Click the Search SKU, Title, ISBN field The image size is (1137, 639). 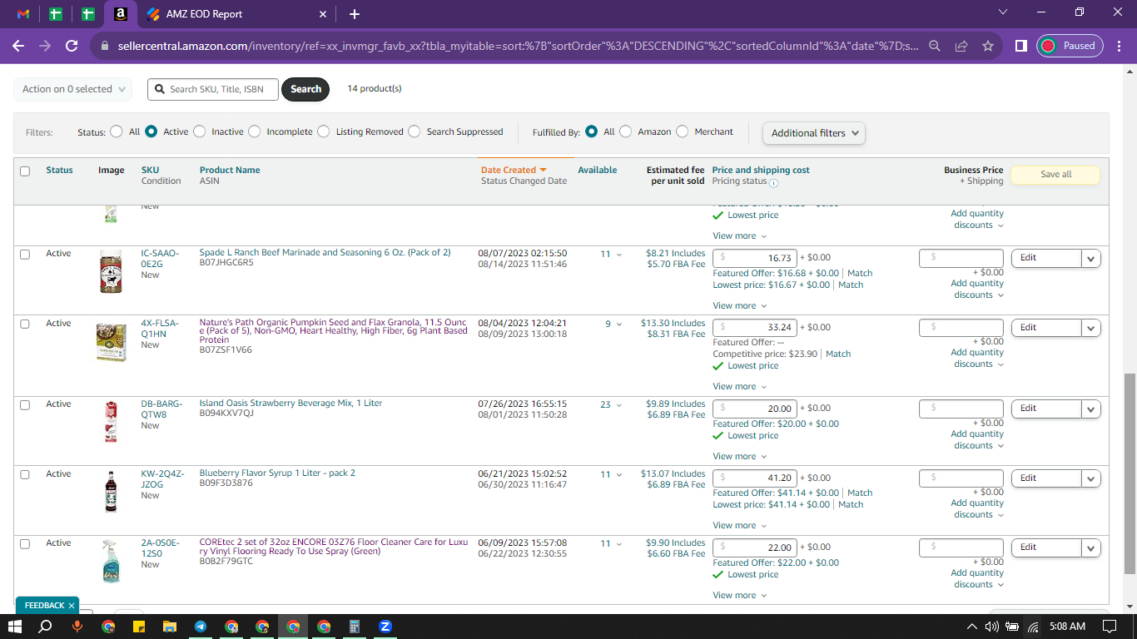(x=213, y=89)
